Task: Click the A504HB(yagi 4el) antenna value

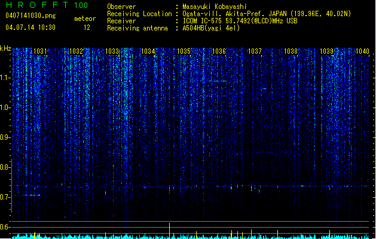Action: pos(211,28)
